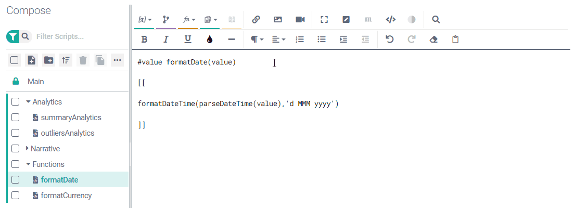Paste from the clipboard icon
This screenshot has height=208, width=575.
(x=455, y=39)
